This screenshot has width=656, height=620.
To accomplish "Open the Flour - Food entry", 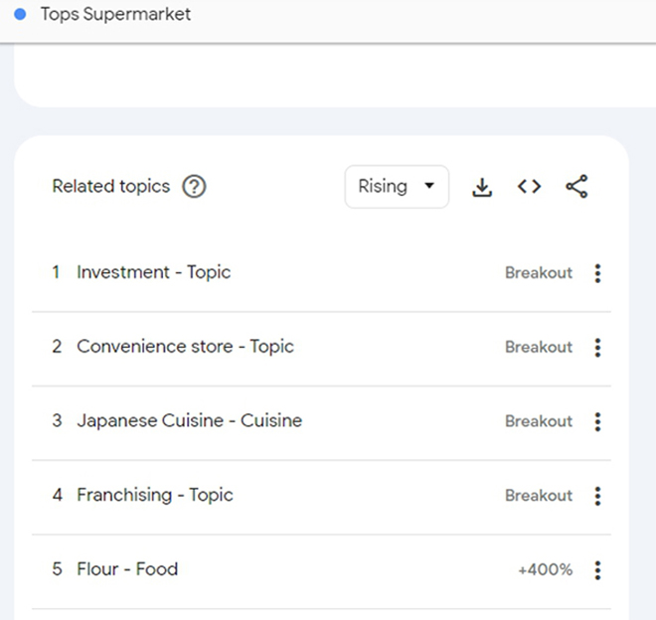I will tap(127, 569).
